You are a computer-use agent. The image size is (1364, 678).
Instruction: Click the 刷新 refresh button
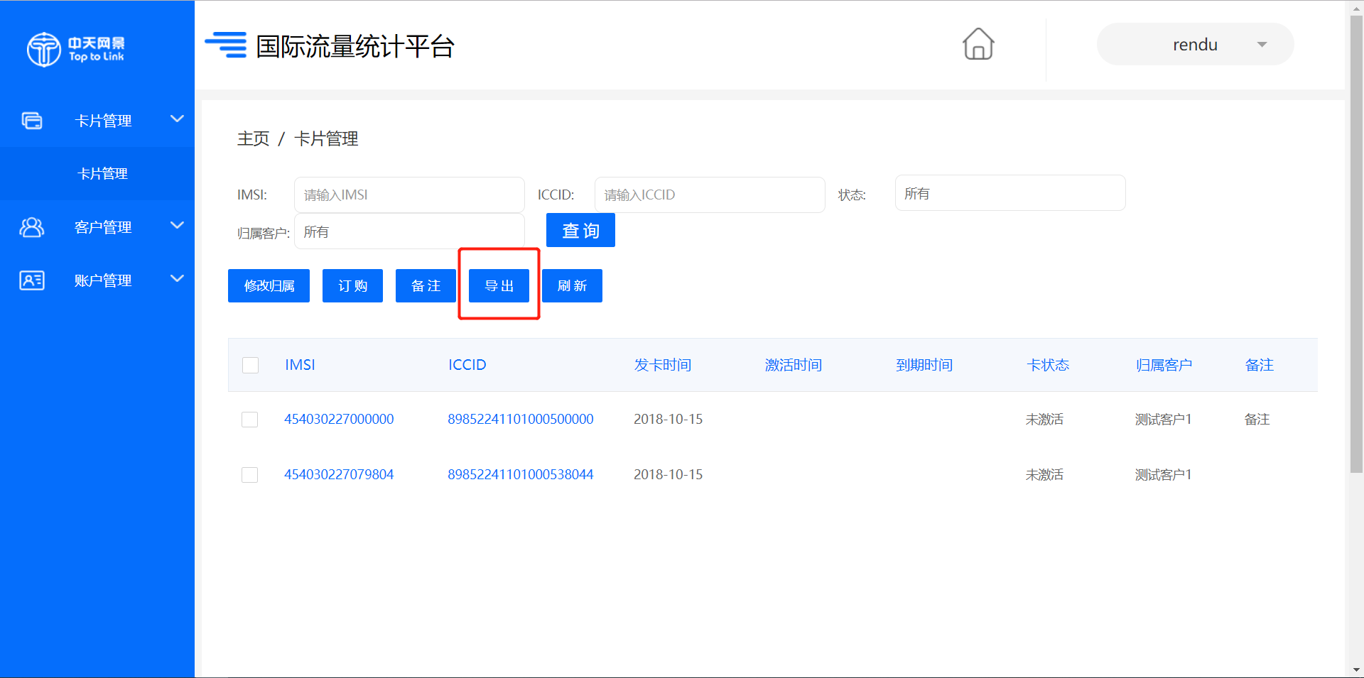(572, 285)
